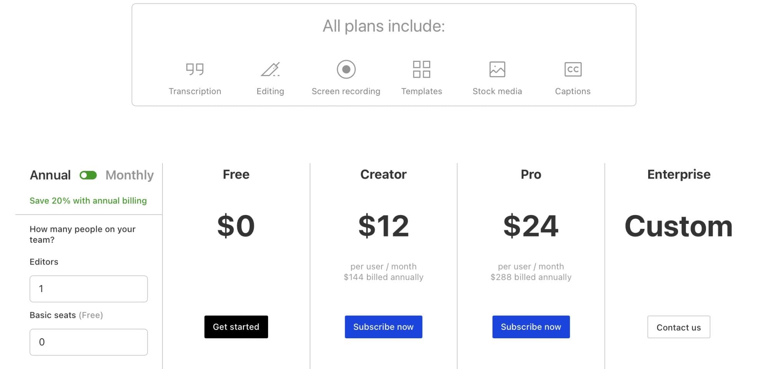768x369 pixels.
Task: Click Save 20% with annual billing text
Action: [x=88, y=201]
